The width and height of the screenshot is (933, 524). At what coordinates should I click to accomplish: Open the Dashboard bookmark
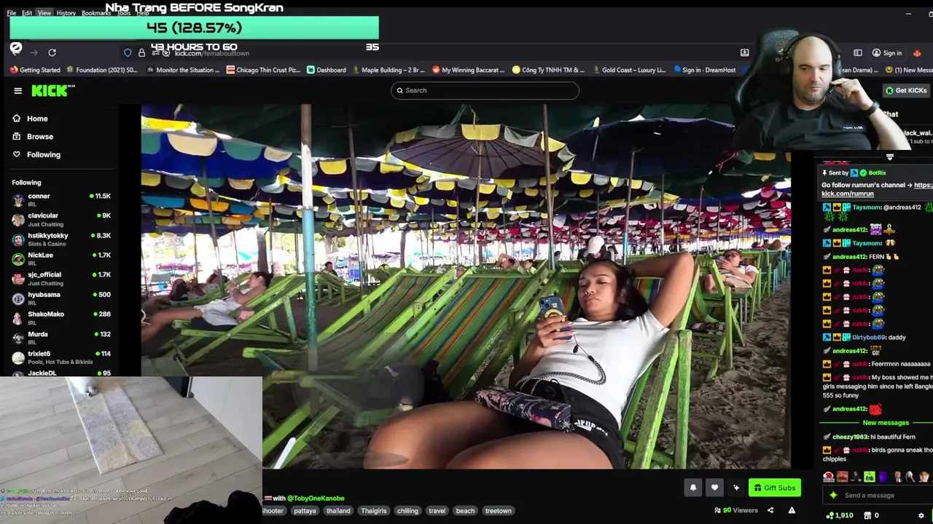[x=326, y=70]
